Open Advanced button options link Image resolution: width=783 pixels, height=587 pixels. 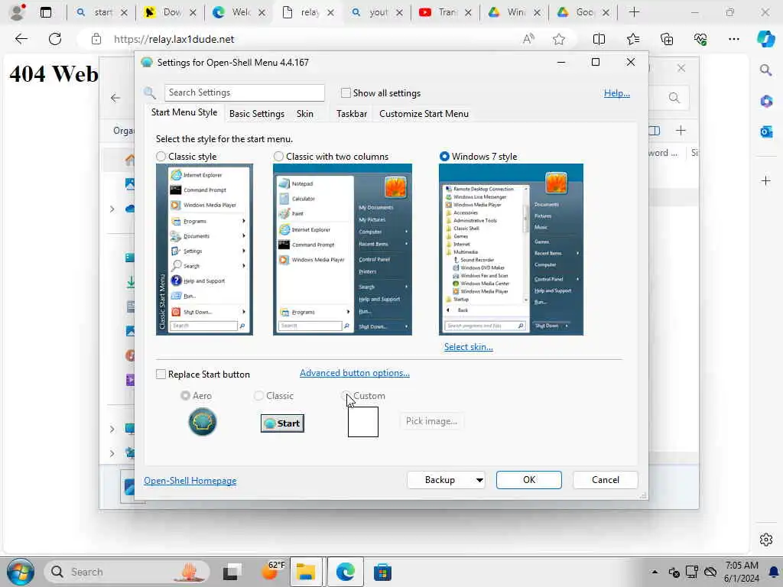(x=355, y=373)
